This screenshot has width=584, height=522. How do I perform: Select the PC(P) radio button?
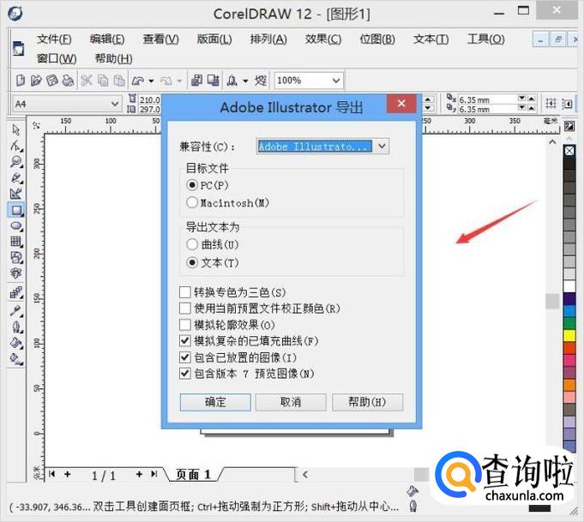192,185
